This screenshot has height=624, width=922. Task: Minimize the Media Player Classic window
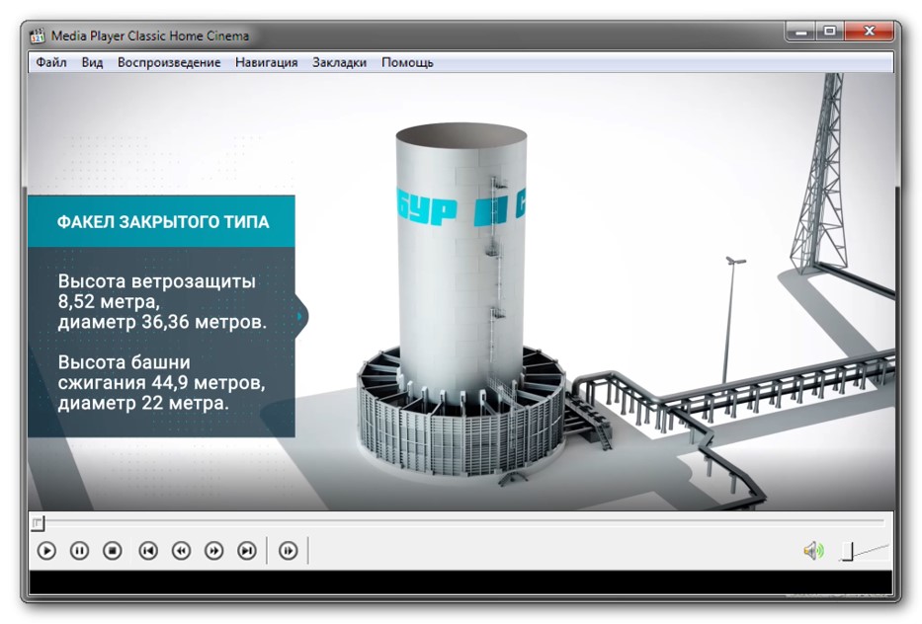point(800,32)
